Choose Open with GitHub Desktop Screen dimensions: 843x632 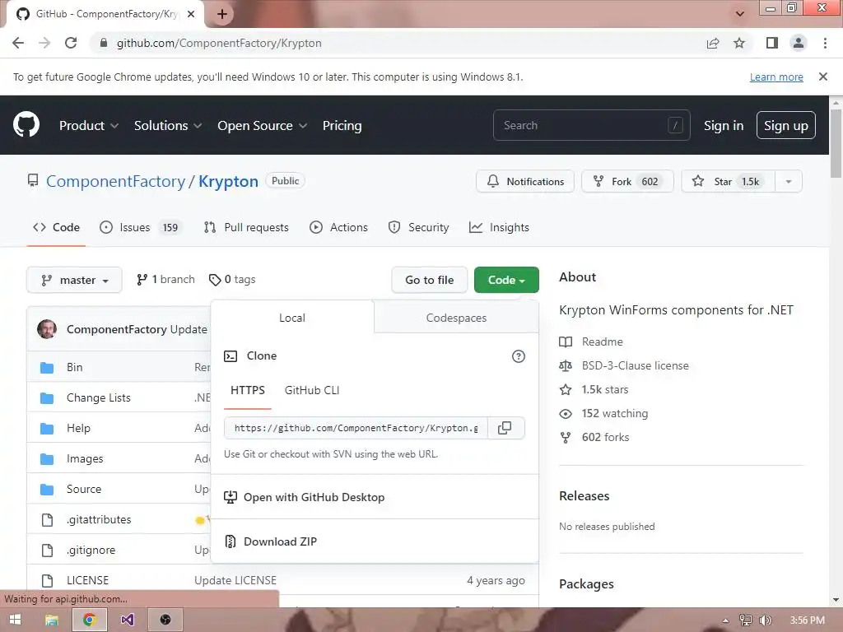375,497
